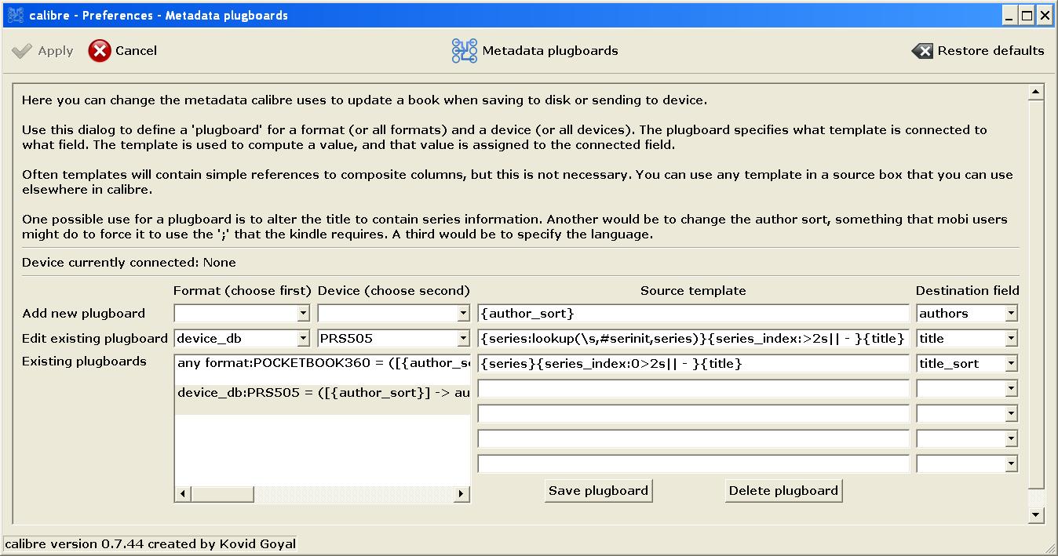Open the authors destination field dropdown
Screen dimensions: 1058x556
coord(1011,314)
